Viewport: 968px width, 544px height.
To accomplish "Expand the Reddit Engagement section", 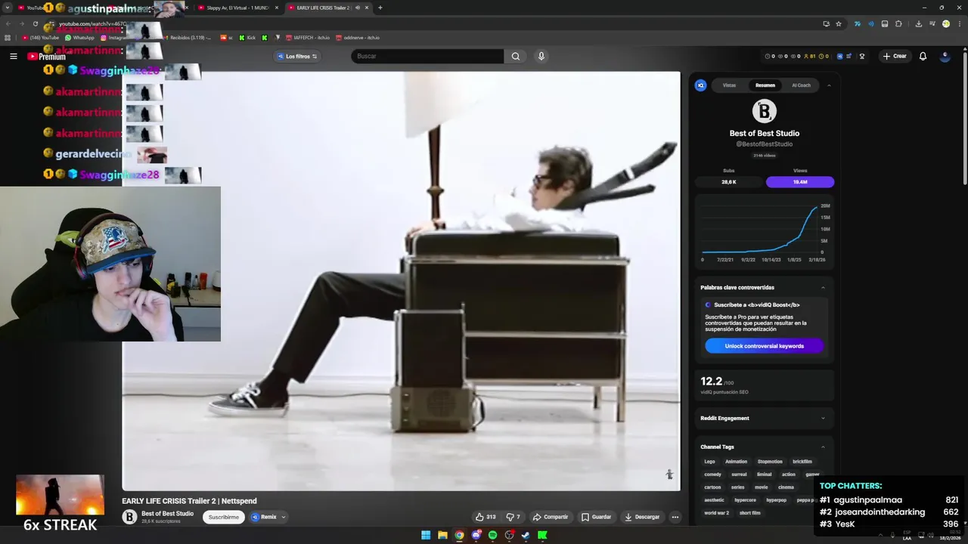I will (x=823, y=418).
